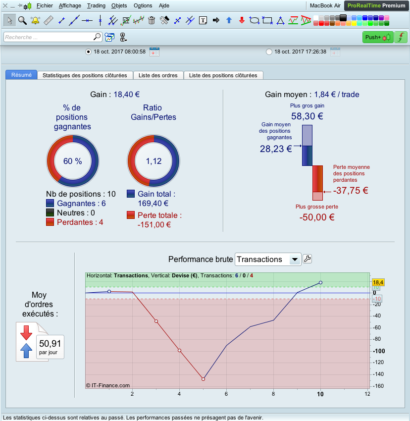Open the Objets menu
Image resolution: width=410 pixels, height=421 pixels.
coord(119,5)
